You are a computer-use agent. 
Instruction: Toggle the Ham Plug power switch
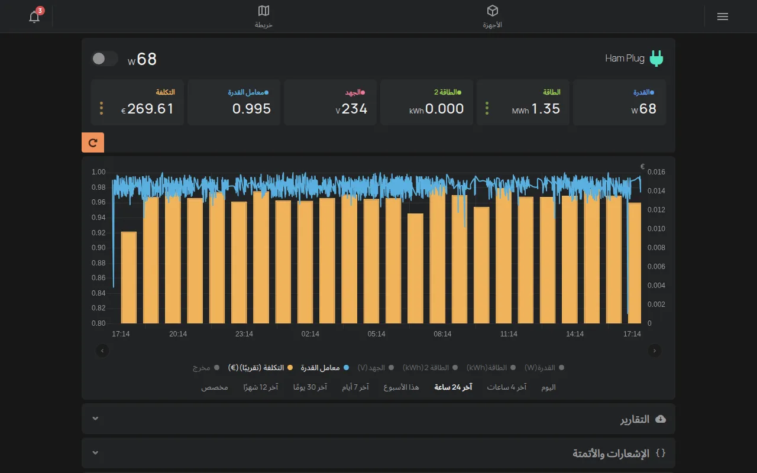click(x=105, y=59)
